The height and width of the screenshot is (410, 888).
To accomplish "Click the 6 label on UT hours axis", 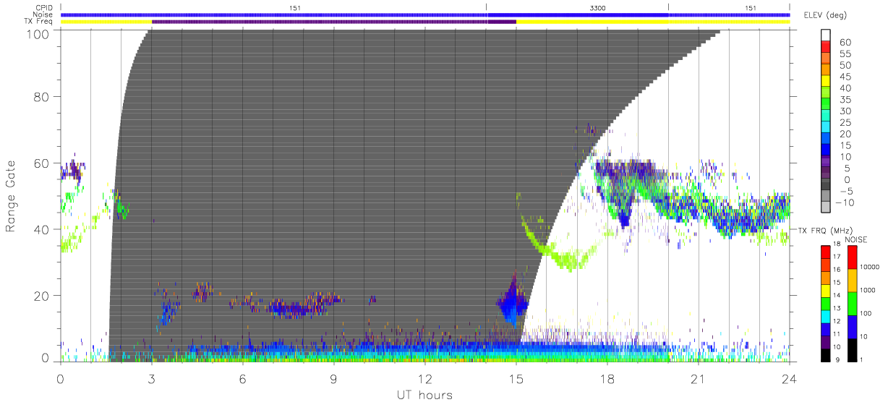I will pyautogui.click(x=242, y=380).
